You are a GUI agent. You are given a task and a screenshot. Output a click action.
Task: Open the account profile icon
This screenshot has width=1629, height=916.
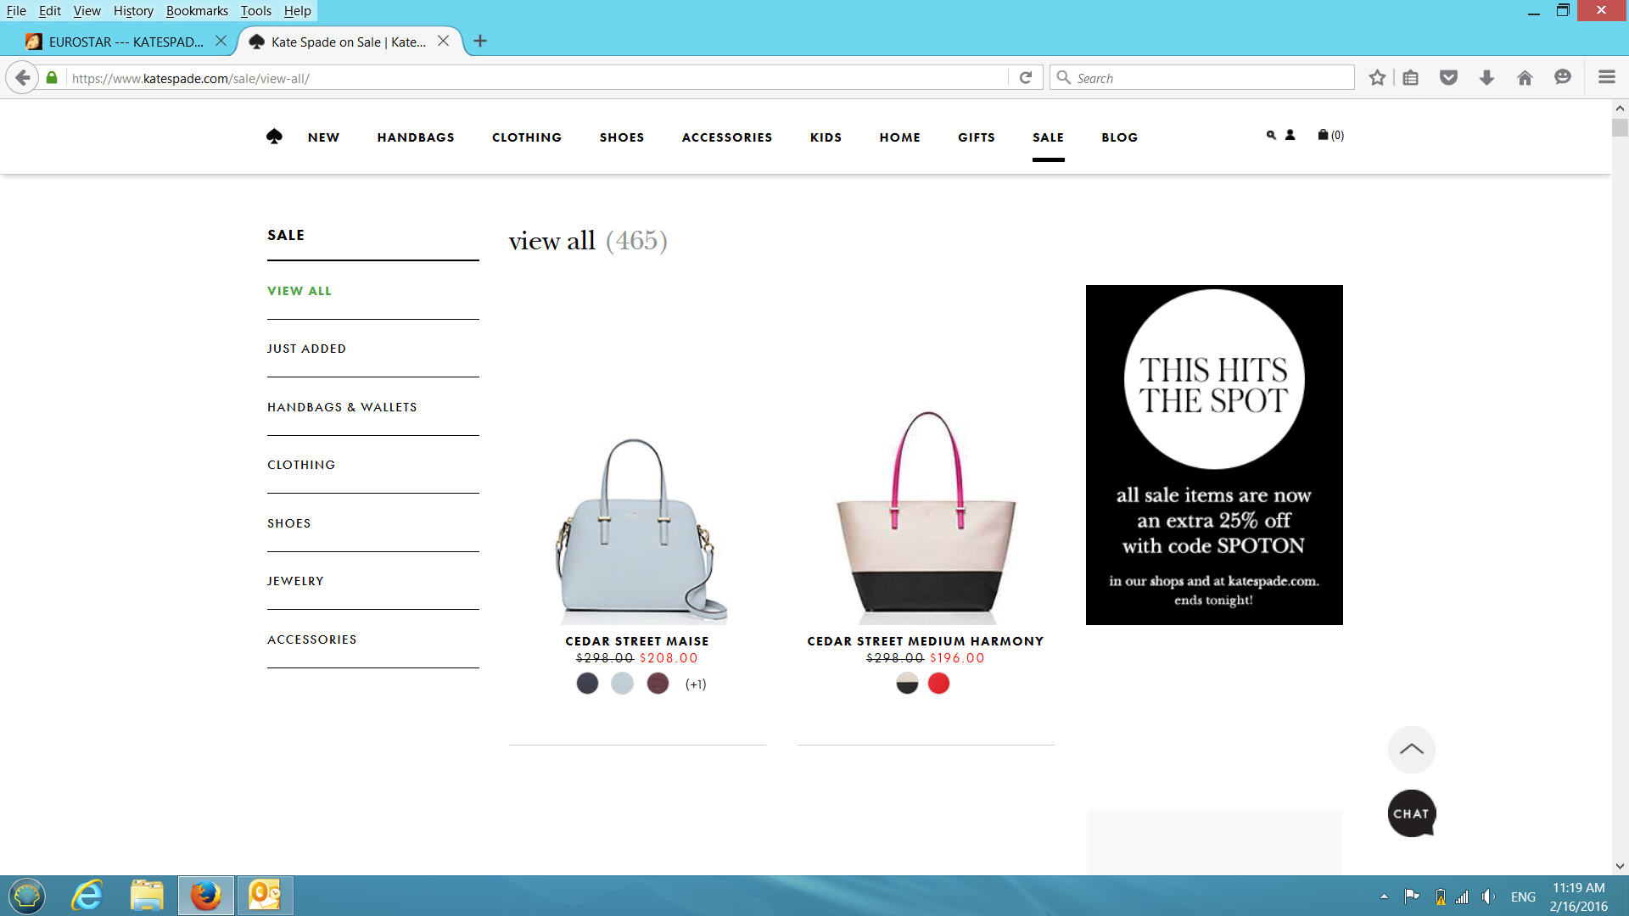point(1290,135)
